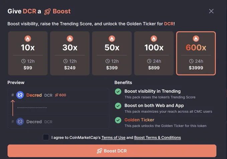The width and height of the screenshot is (227, 159).
Task: Close the Boost dialog with the X
Action: click(x=211, y=11)
